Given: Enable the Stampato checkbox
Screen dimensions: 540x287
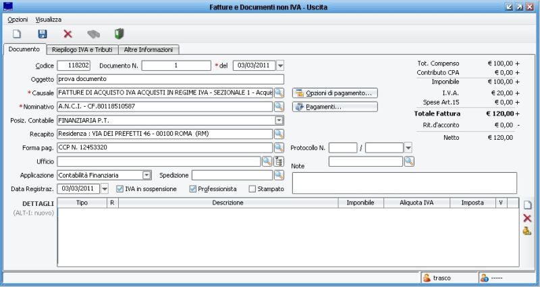Looking at the screenshot, I should 252,189.
